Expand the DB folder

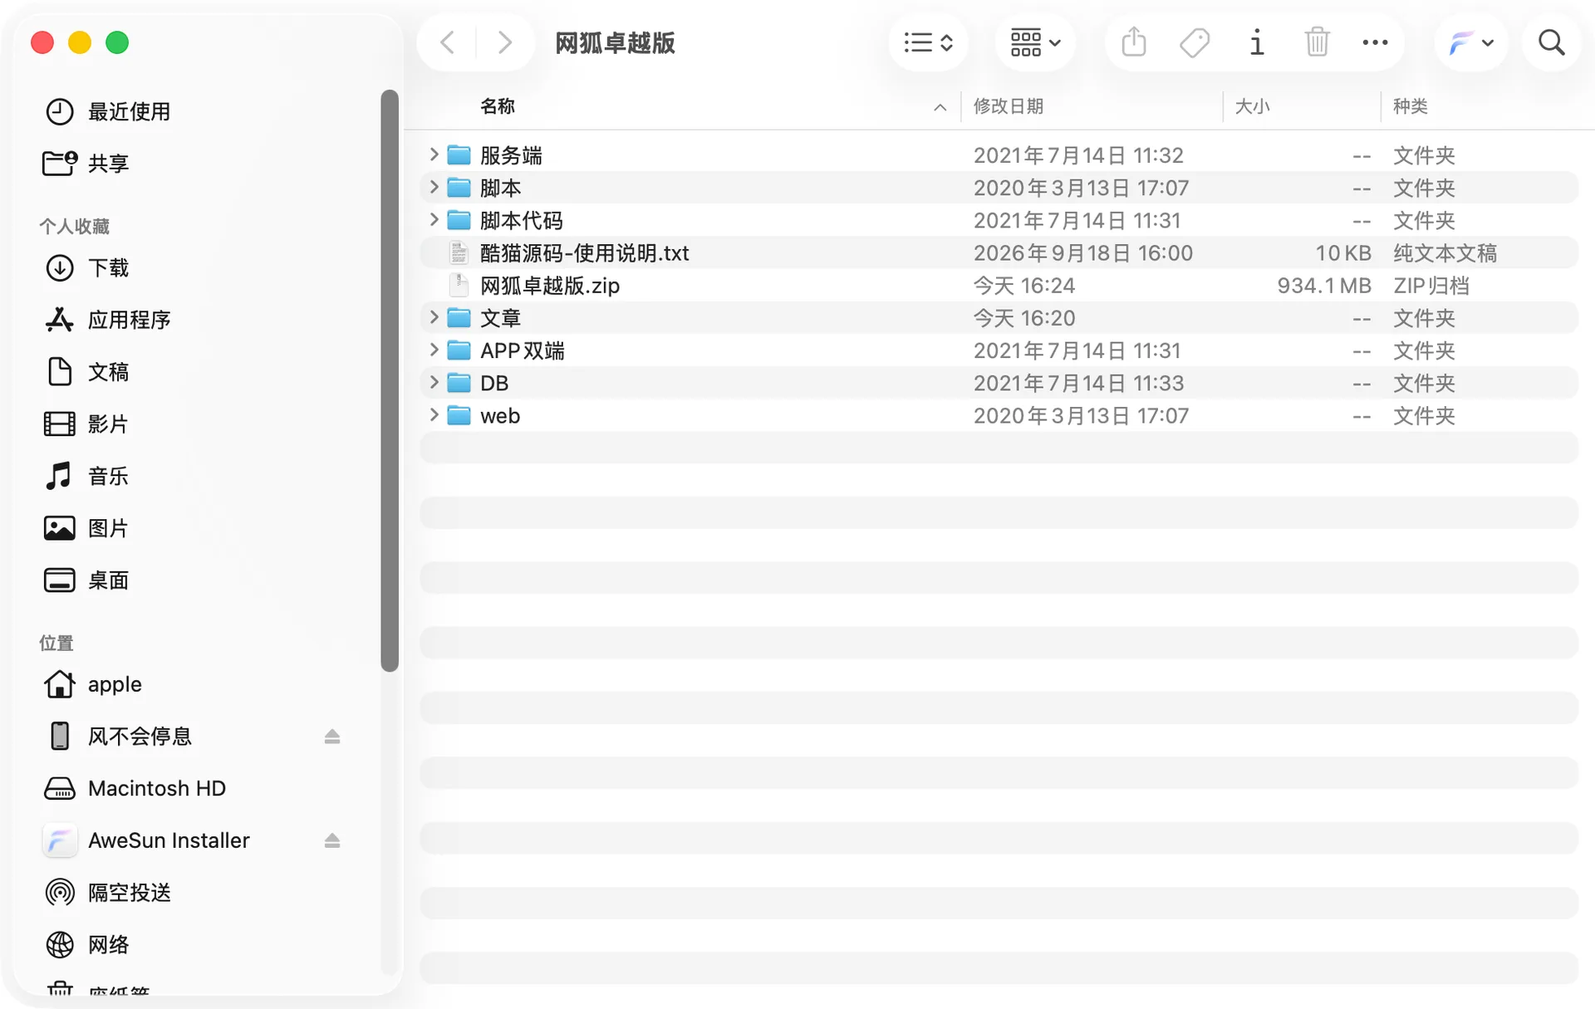434,382
